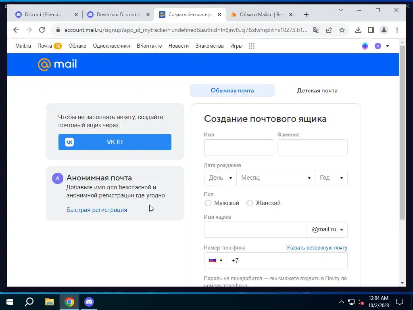Toggle the Chrome side panel icon
The width and height of the screenshot is (413, 310).
coord(371,30)
